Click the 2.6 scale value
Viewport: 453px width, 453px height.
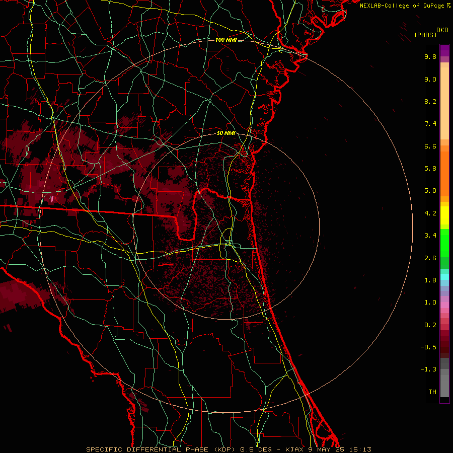pyautogui.click(x=430, y=258)
